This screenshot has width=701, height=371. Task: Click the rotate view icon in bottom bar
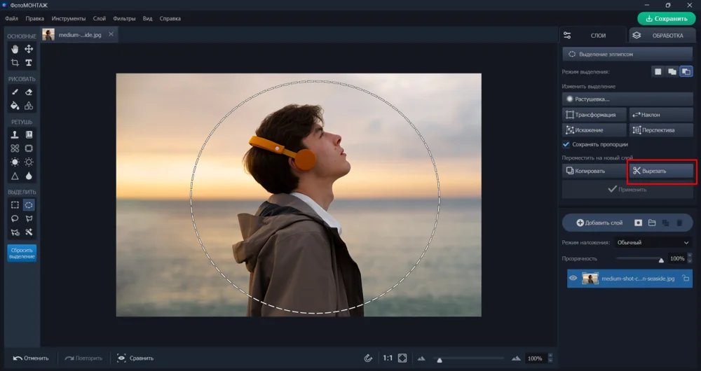click(x=368, y=358)
